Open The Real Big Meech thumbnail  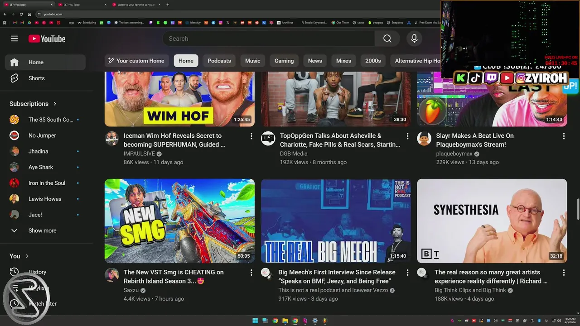[336, 221]
